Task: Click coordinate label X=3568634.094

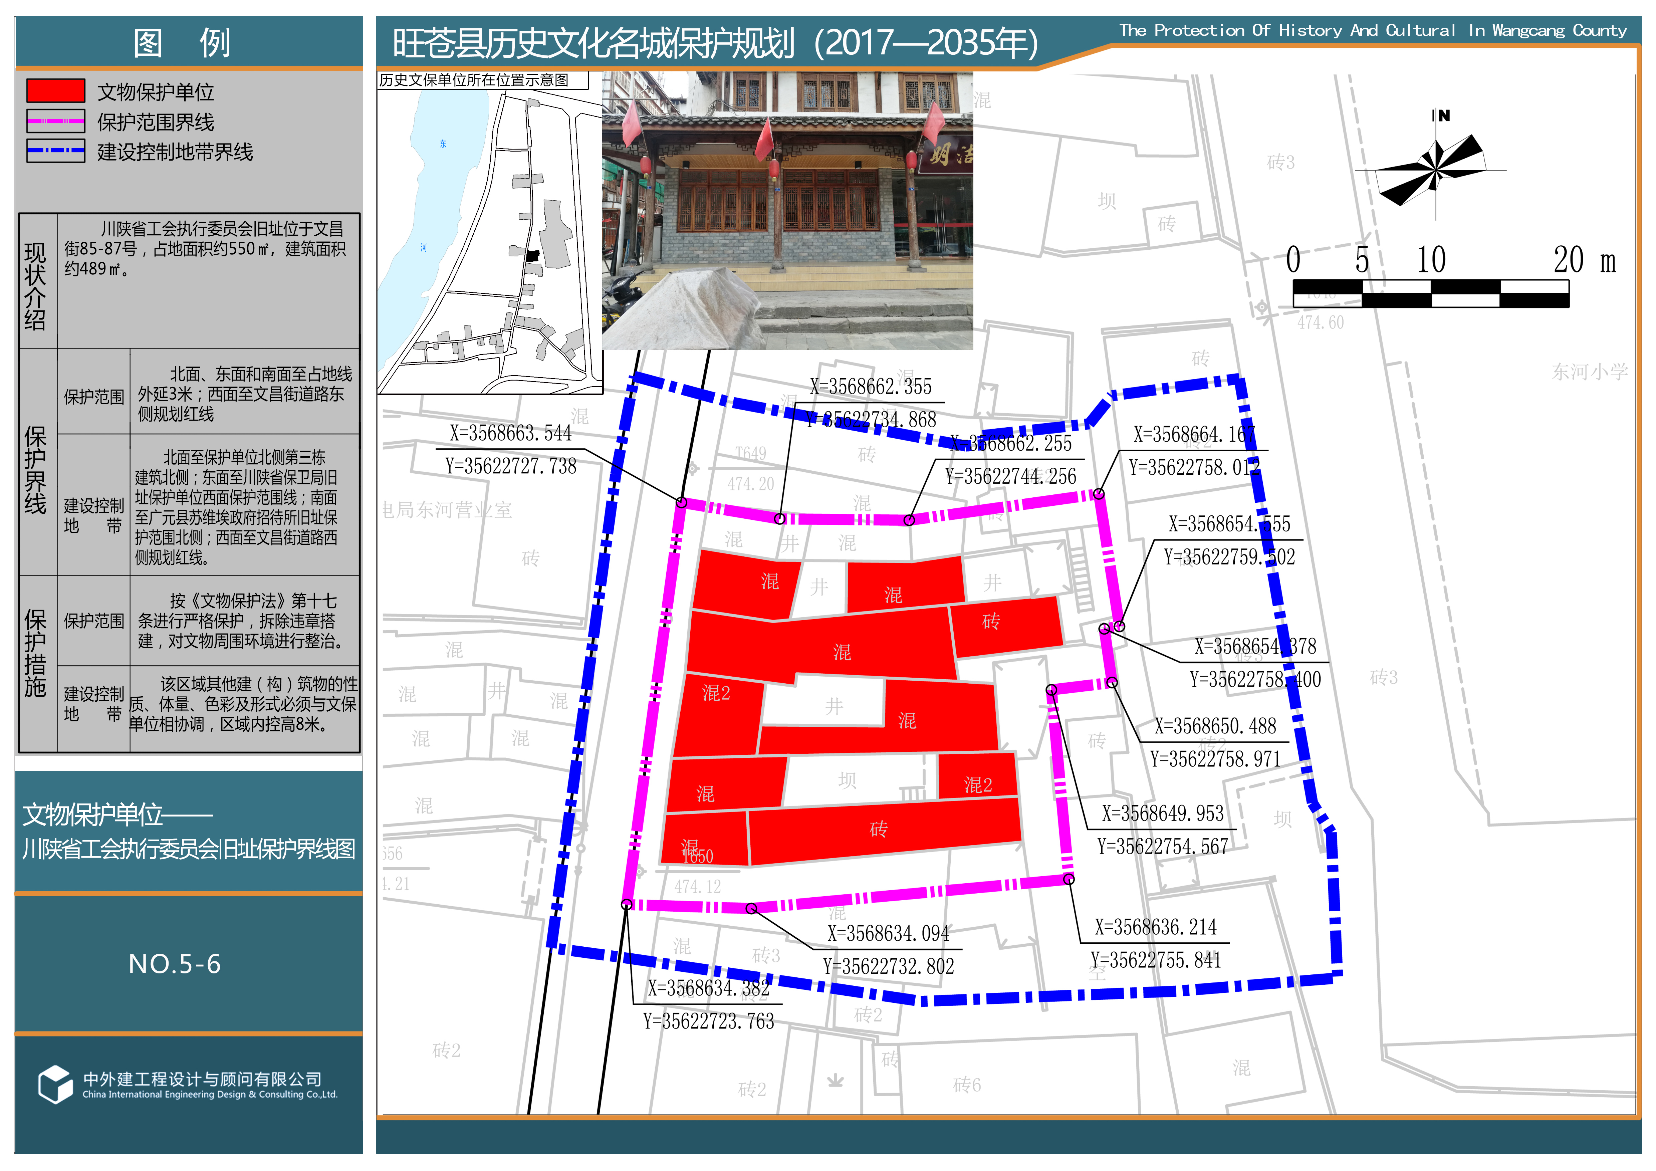Action: (888, 934)
